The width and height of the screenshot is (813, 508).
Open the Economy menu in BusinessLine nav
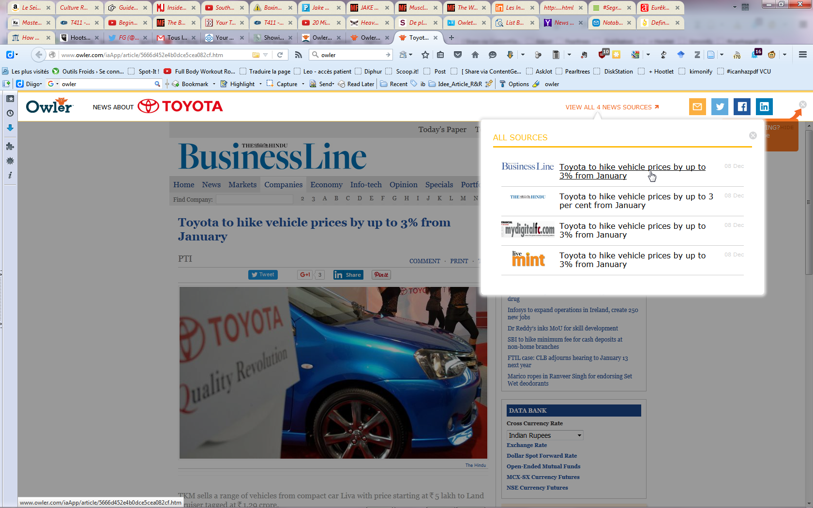[x=327, y=184]
